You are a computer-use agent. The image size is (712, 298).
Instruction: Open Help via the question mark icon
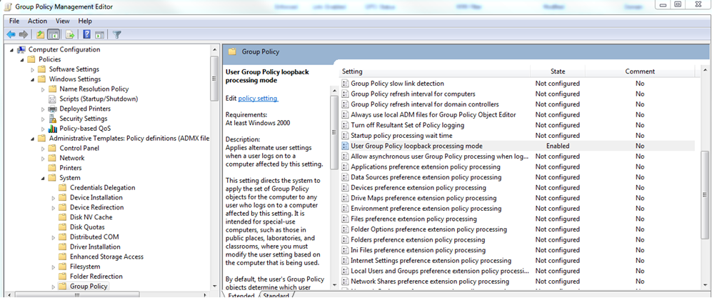(86, 34)
